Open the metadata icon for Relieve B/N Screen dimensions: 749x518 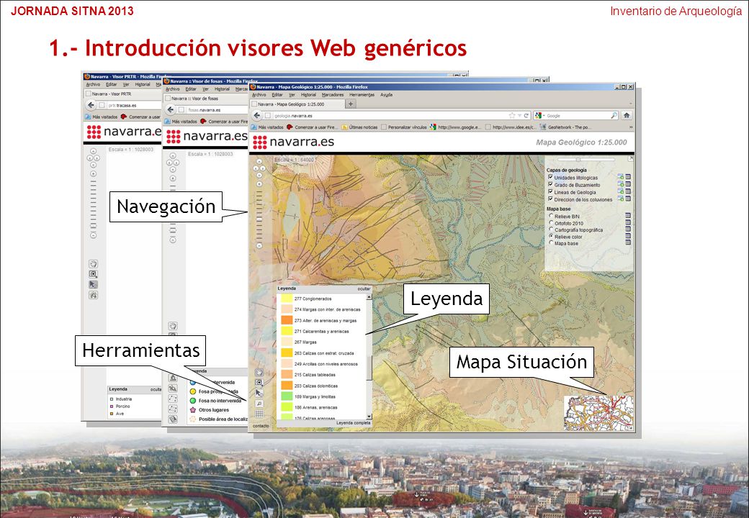628,216
